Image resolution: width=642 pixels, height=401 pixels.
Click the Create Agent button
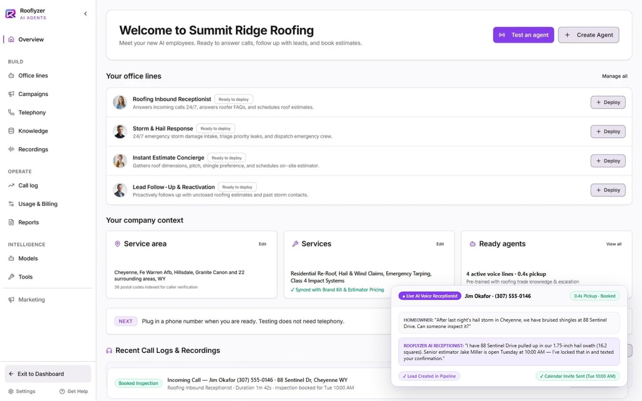click(588, 35)
